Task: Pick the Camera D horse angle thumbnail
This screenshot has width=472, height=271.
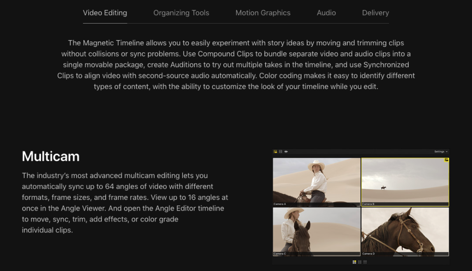Action: 405,231
